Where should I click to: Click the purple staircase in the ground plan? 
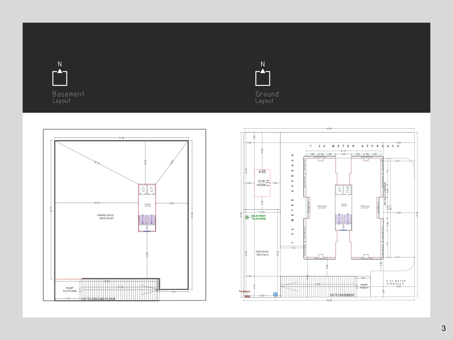point(344,219)
